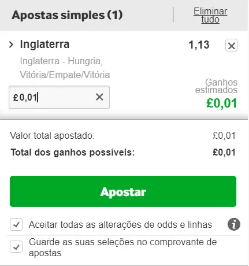
Task: Click the Valor total apostado label
Action: [x=53, y=135]
